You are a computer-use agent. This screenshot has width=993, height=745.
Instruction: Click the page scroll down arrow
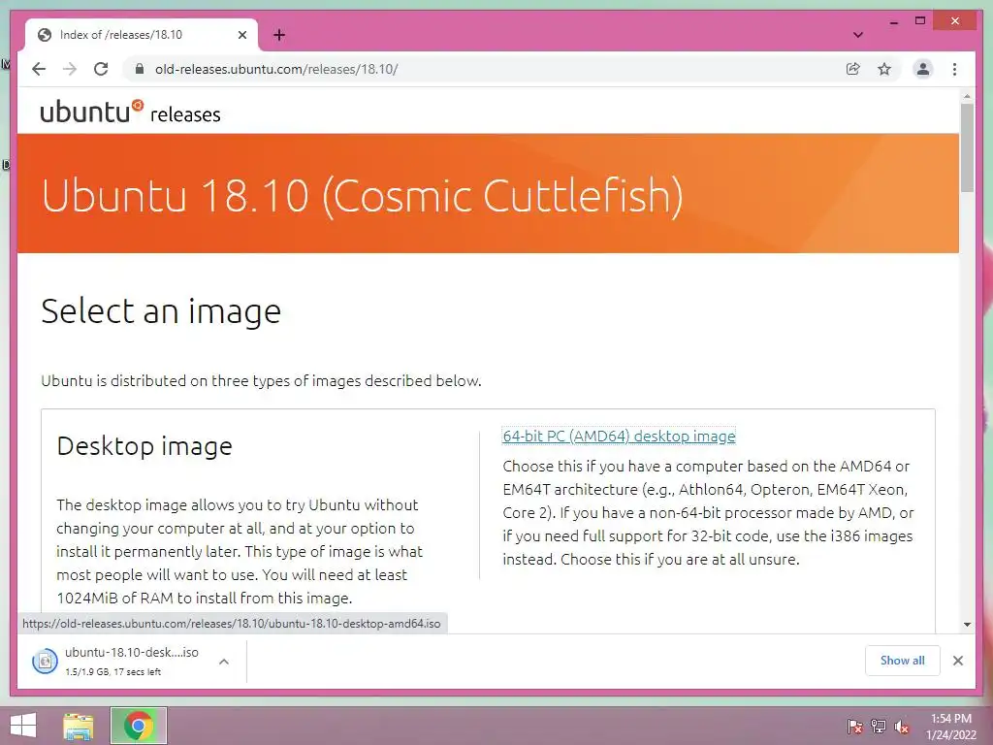click(x=967, y=625)
